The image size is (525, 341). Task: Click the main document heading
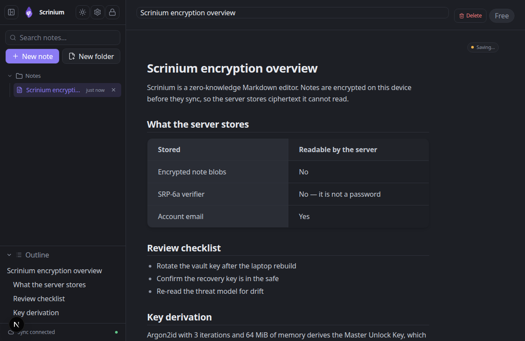232,68
